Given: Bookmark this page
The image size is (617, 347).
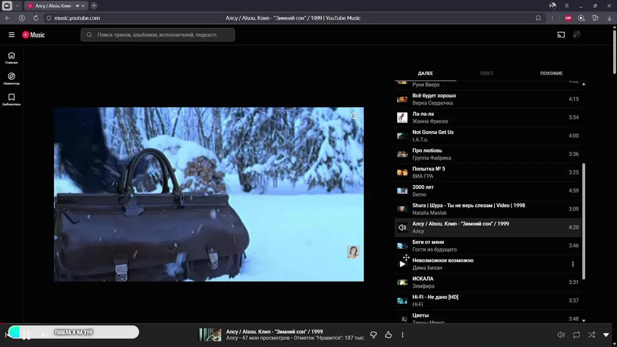Looking at the screenshot, I should [x=538, y=18].
